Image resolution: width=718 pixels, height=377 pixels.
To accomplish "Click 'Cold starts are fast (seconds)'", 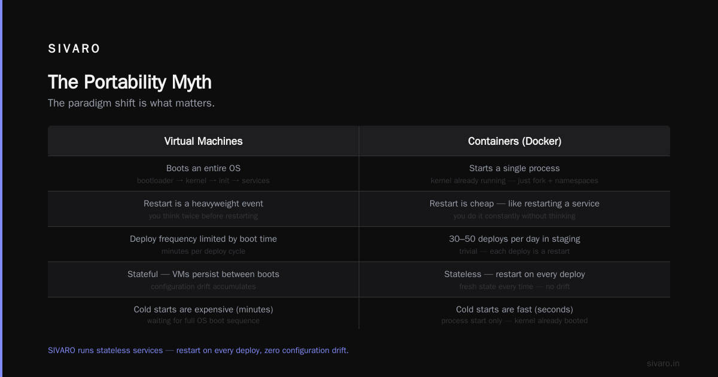I will 515,309.
